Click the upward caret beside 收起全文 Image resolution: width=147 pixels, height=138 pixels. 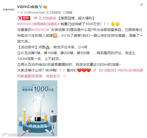point(64,76)
